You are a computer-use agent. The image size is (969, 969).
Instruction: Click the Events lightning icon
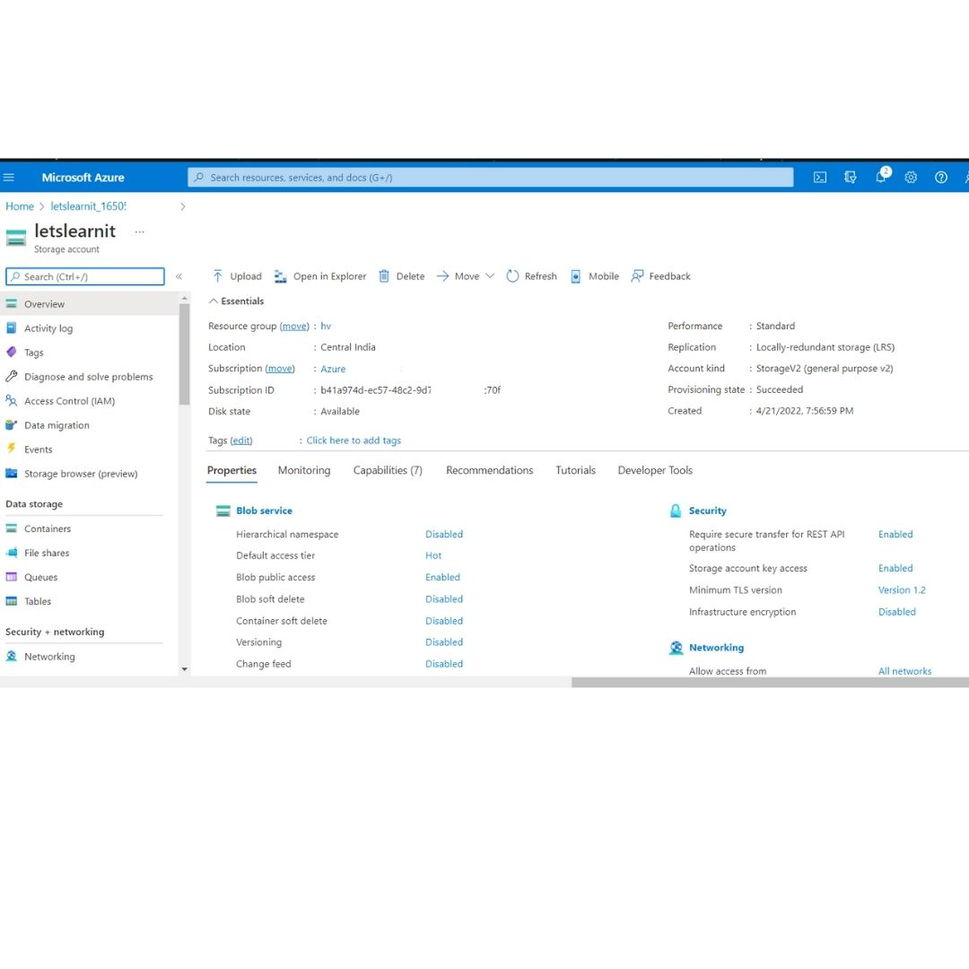11,449
